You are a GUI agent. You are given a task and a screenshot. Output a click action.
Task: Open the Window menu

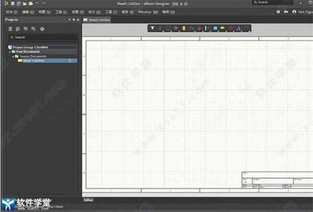[x=145, y=11]
